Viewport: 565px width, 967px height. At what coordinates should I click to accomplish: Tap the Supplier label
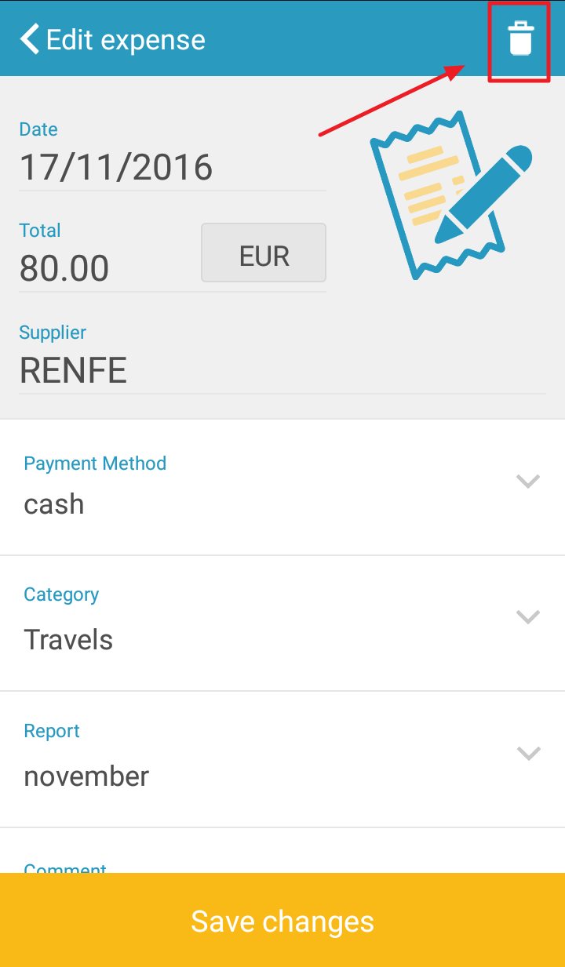53,333
